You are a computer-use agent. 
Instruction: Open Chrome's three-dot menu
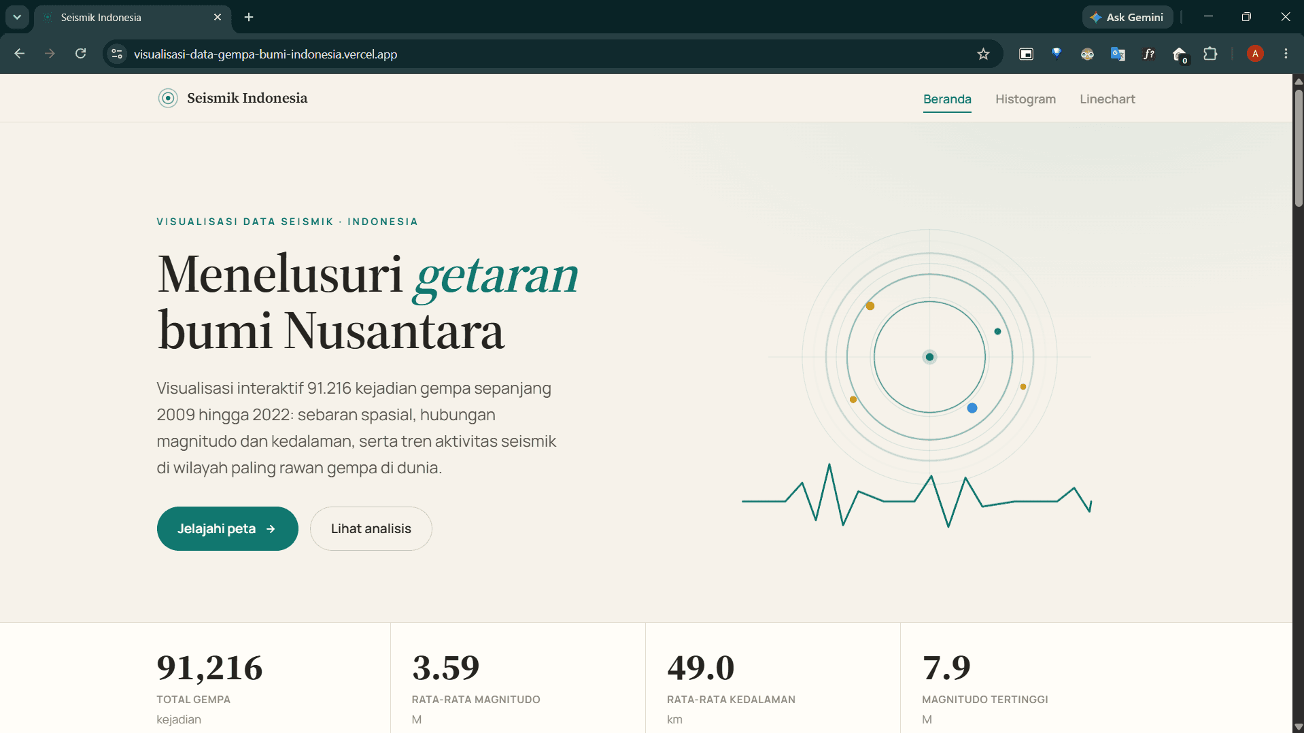pyautogui.click(x=1286, y=54)
